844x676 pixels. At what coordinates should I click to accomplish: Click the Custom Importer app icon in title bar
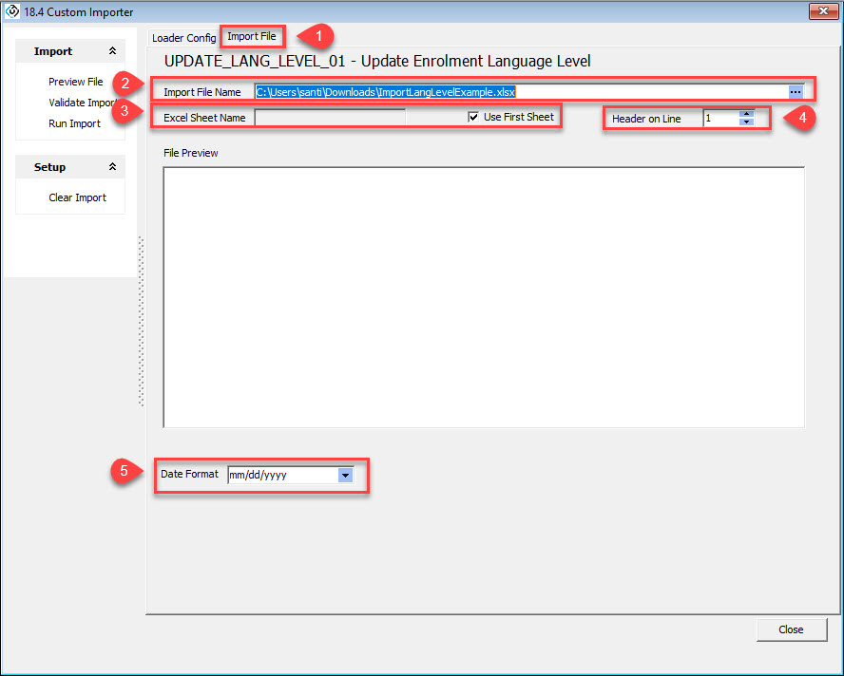(x=11, y=12)
